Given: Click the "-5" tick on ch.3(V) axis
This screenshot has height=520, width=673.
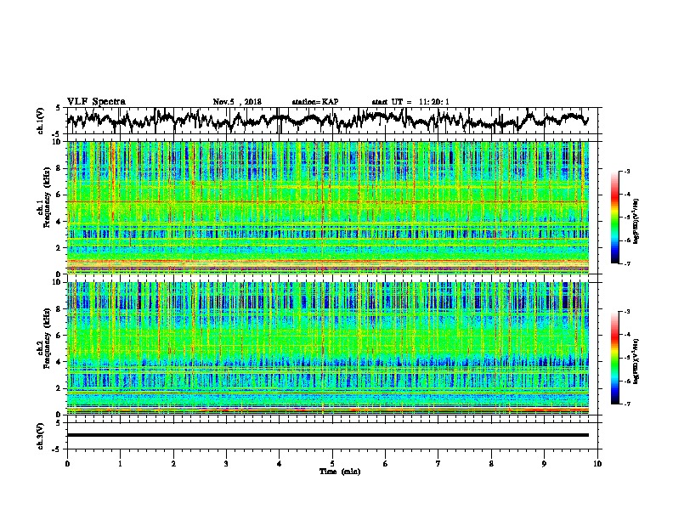Looking at the screenshot, I should pyautogui.click(x=56, y=449).
